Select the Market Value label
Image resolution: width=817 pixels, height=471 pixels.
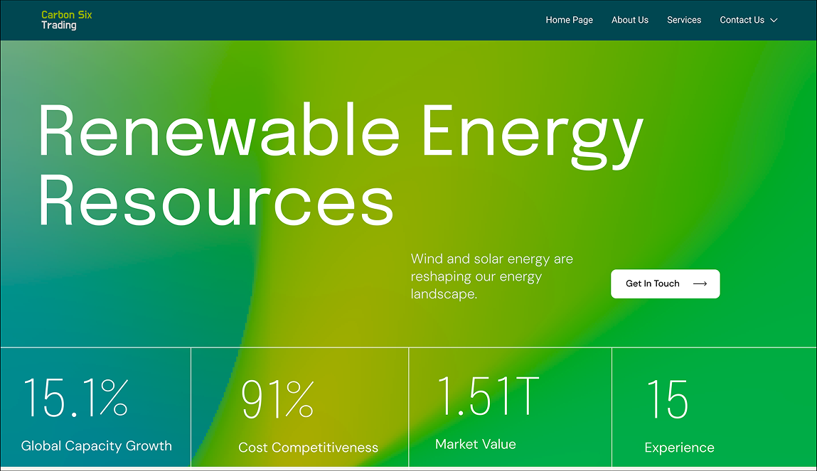(x=475, y=444)
